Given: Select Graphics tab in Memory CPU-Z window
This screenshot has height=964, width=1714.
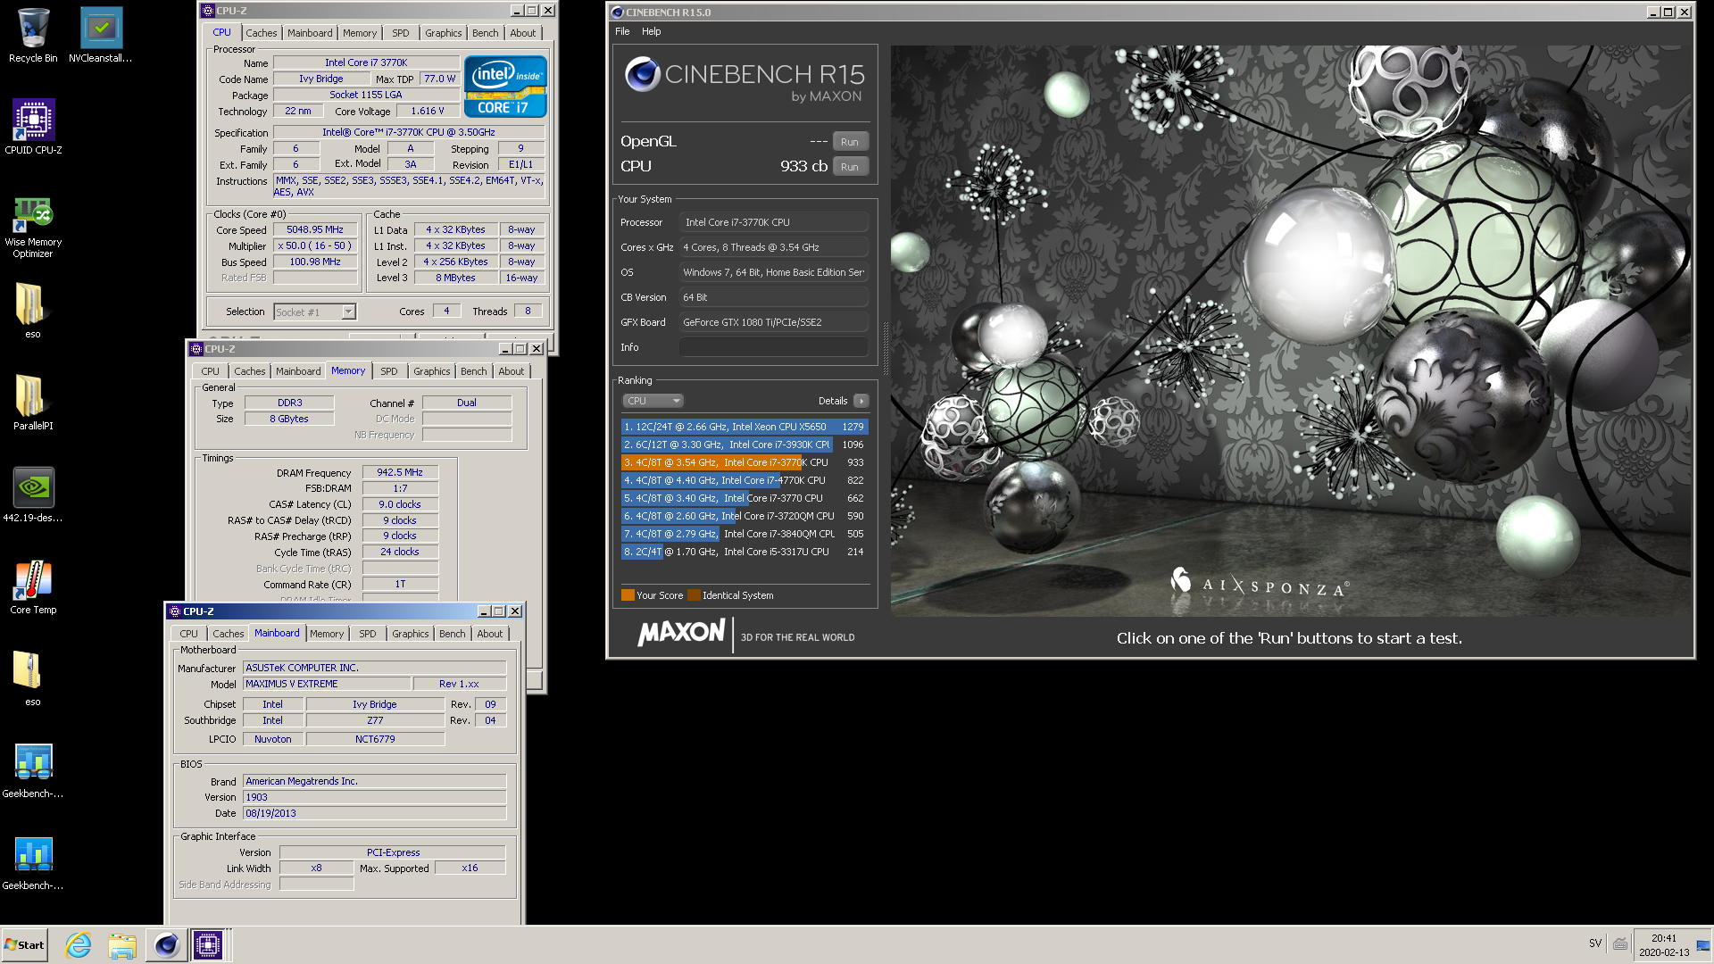Looking at the screenshot, I should pos(432,371).
